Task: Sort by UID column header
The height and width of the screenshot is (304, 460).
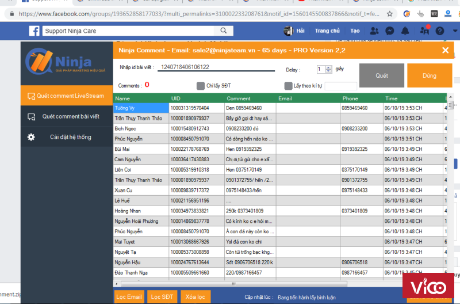Action: (197, 98)
